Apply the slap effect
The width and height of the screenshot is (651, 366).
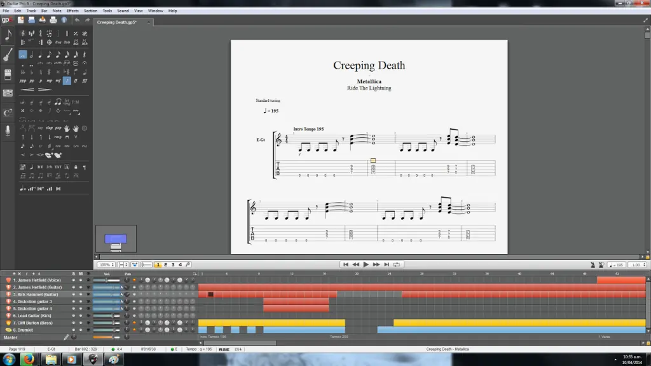tap(49, 128)
